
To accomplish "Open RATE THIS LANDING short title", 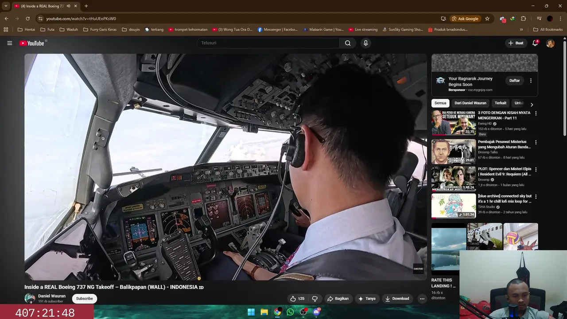I will coord(443,283).
